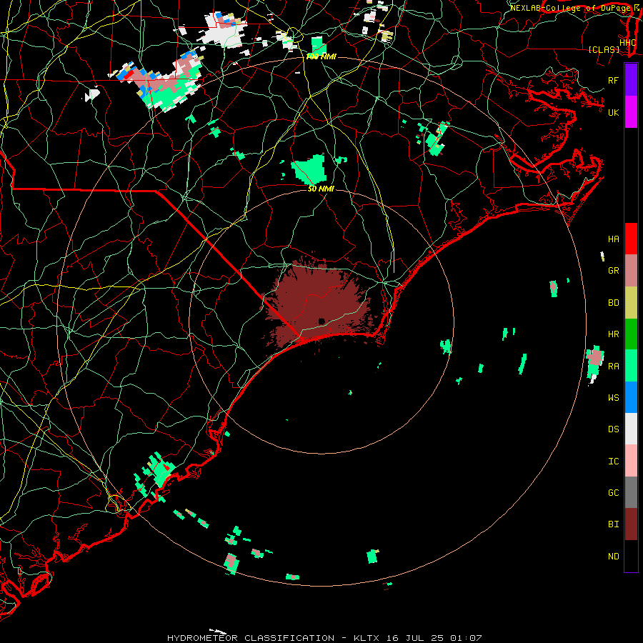Viewport: 643px width, 643px height.
Task: Select the red HA hail swatch
Action: pyautogui.click(x=631, y=239)
